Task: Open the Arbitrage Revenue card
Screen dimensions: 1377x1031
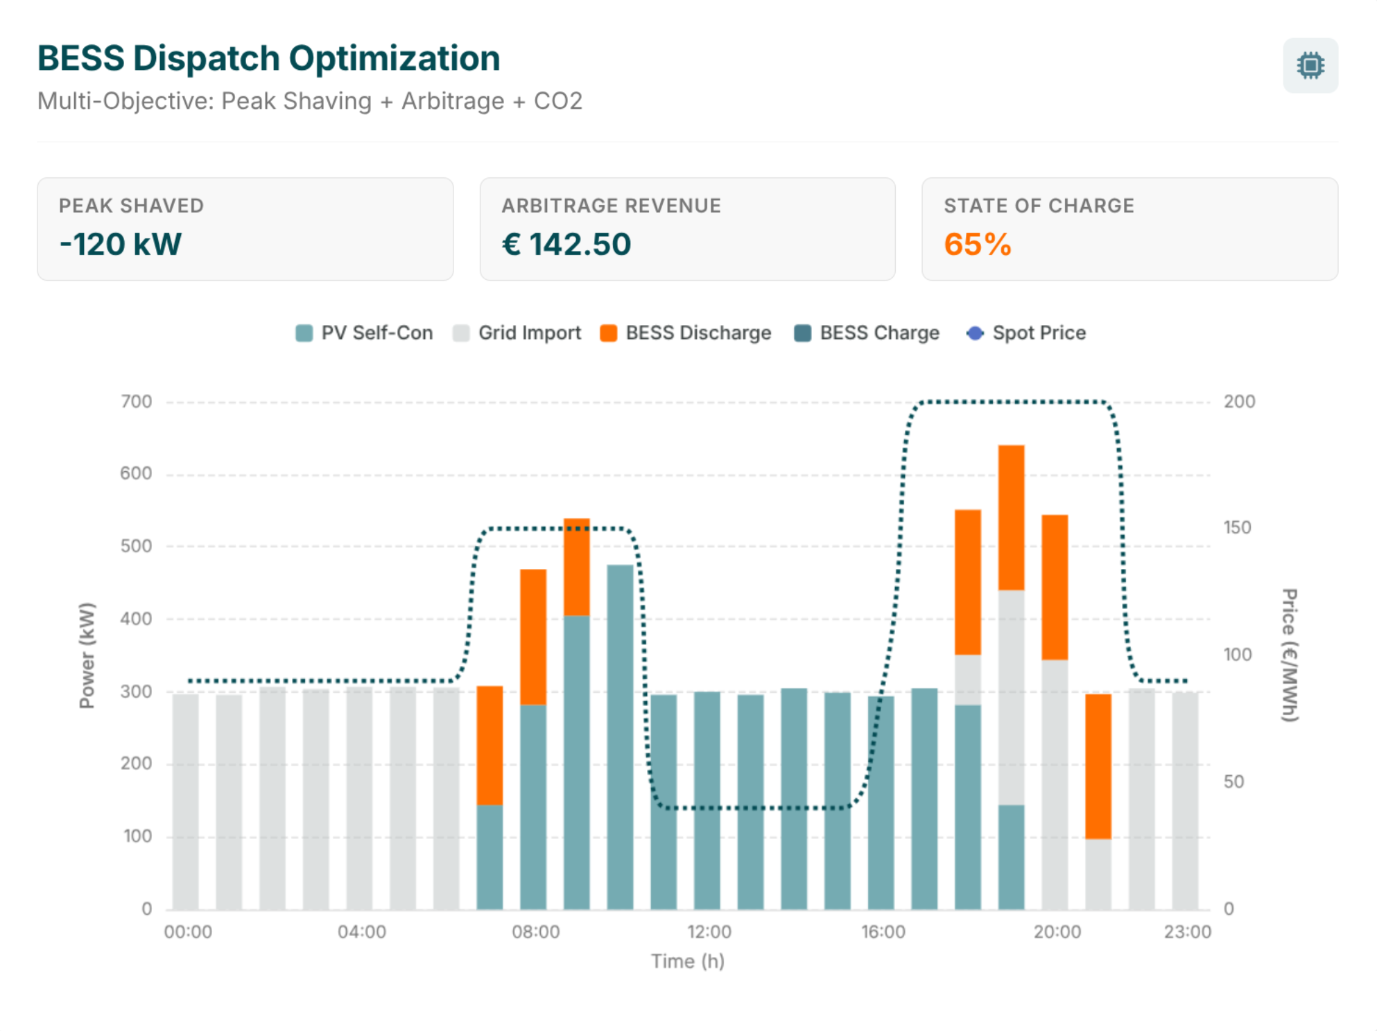Action: [687, 229]
